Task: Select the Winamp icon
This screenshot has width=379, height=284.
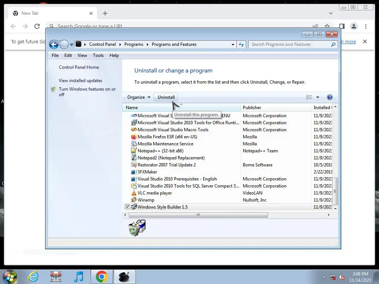Action: point(134,200)
